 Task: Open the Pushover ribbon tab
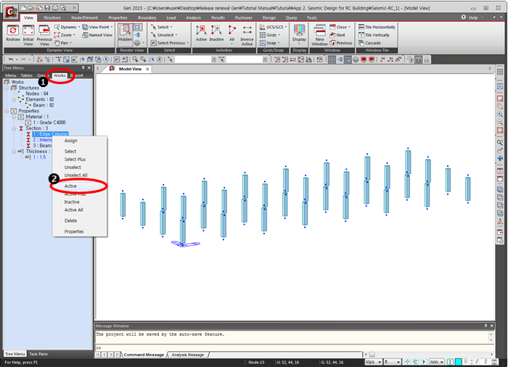(244, 18)
